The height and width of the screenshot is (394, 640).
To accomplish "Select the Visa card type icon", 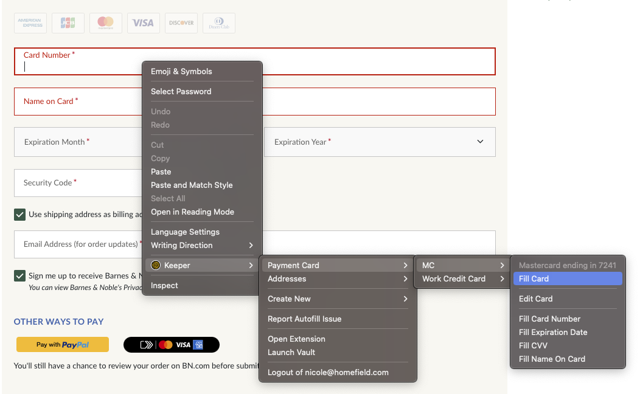I will click(x=143, y=22).
